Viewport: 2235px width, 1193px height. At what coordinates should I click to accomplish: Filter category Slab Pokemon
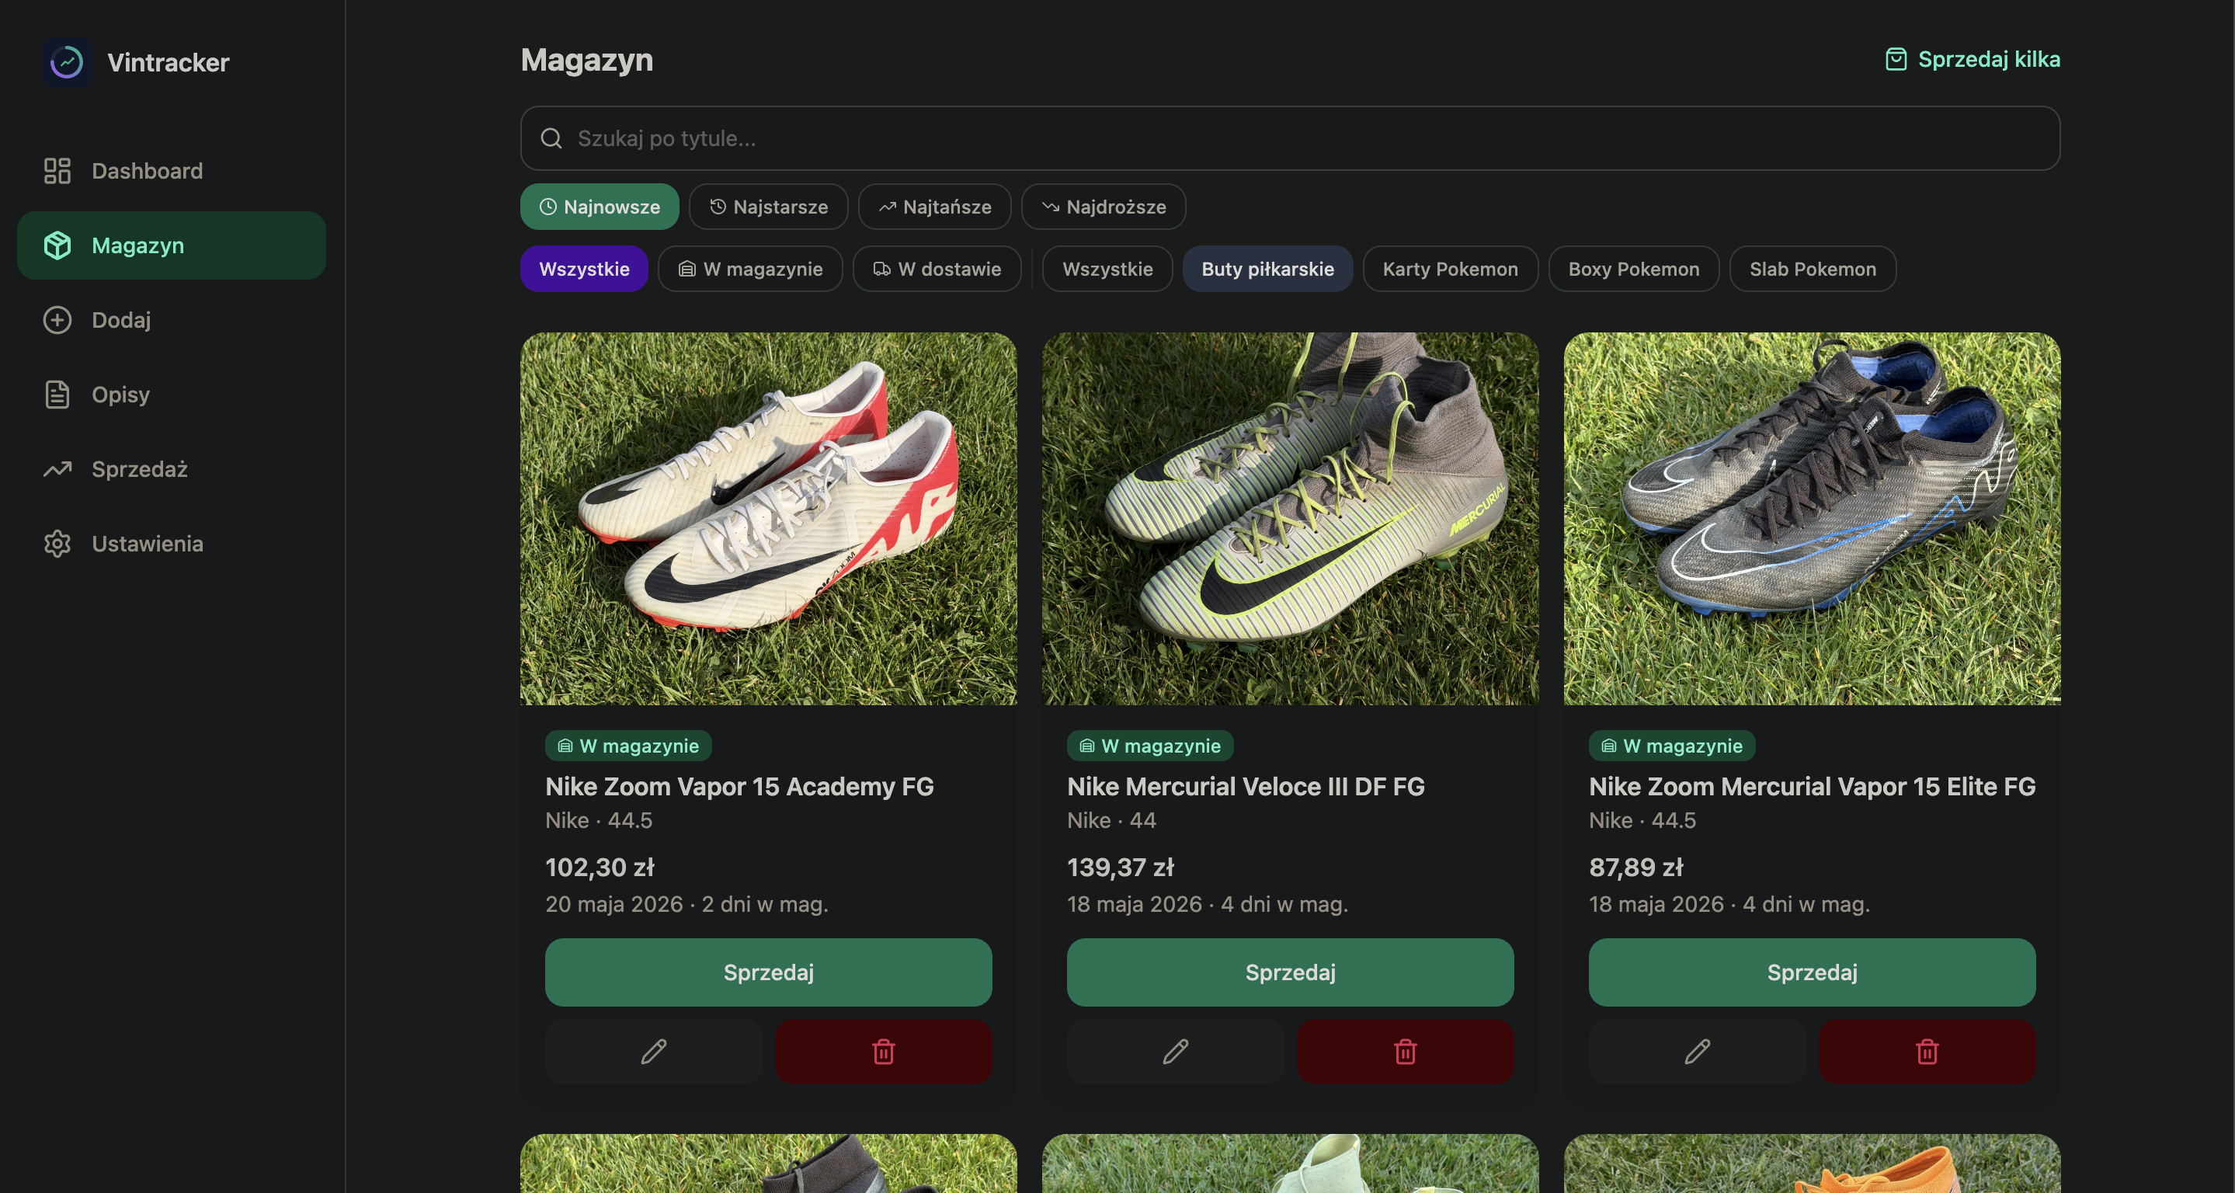(x=1813, y=269)
